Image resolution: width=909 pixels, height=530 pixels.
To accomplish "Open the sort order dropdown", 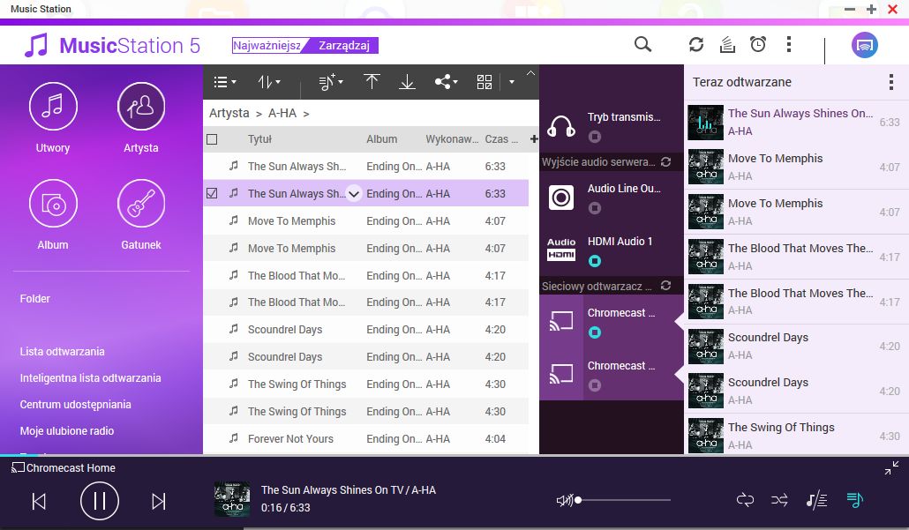I will 269,82.
